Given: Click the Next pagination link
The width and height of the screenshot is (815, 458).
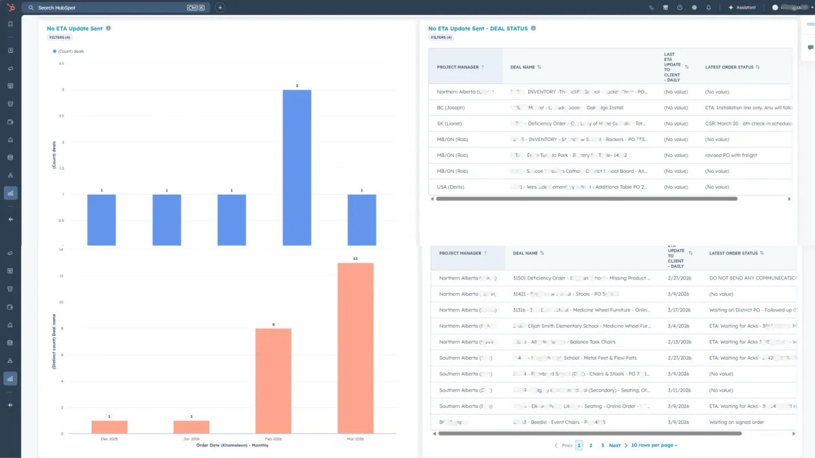Looking at the screenshot, I should pyautogui.click(x=617, y=445).
